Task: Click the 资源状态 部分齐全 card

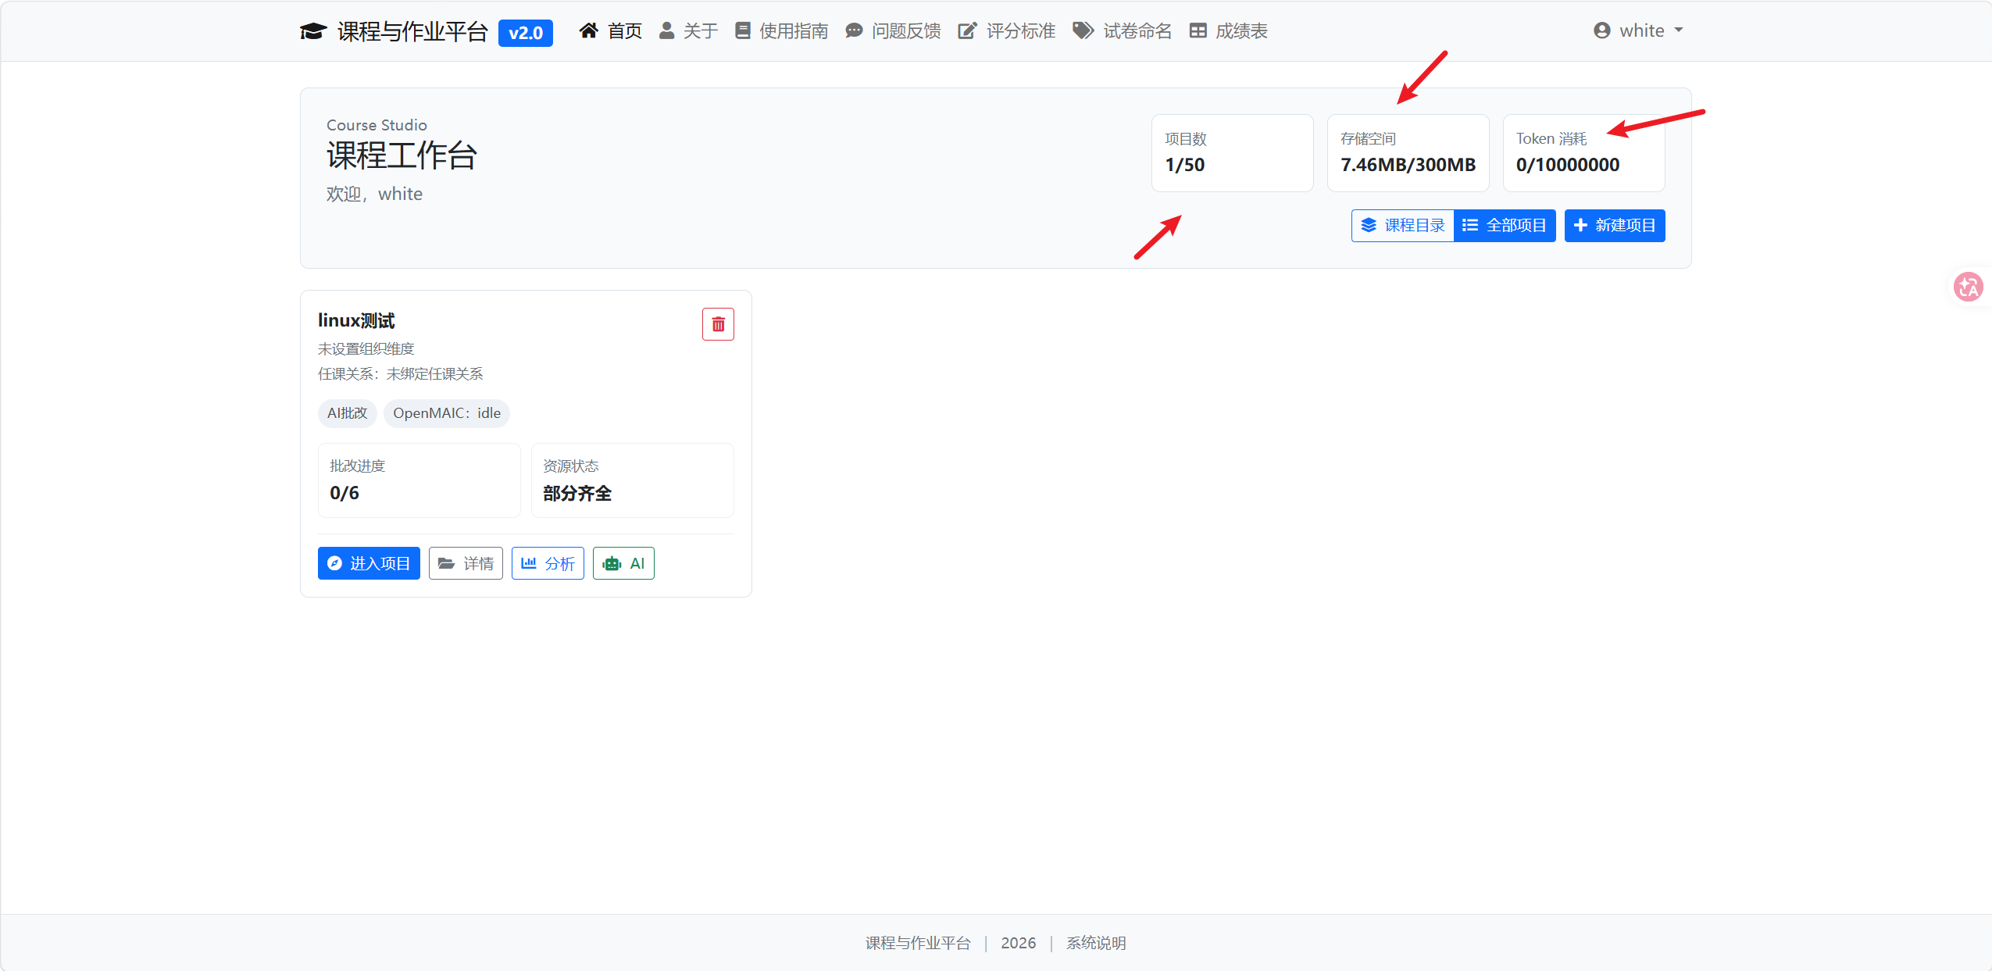Action: coord(633,480)
